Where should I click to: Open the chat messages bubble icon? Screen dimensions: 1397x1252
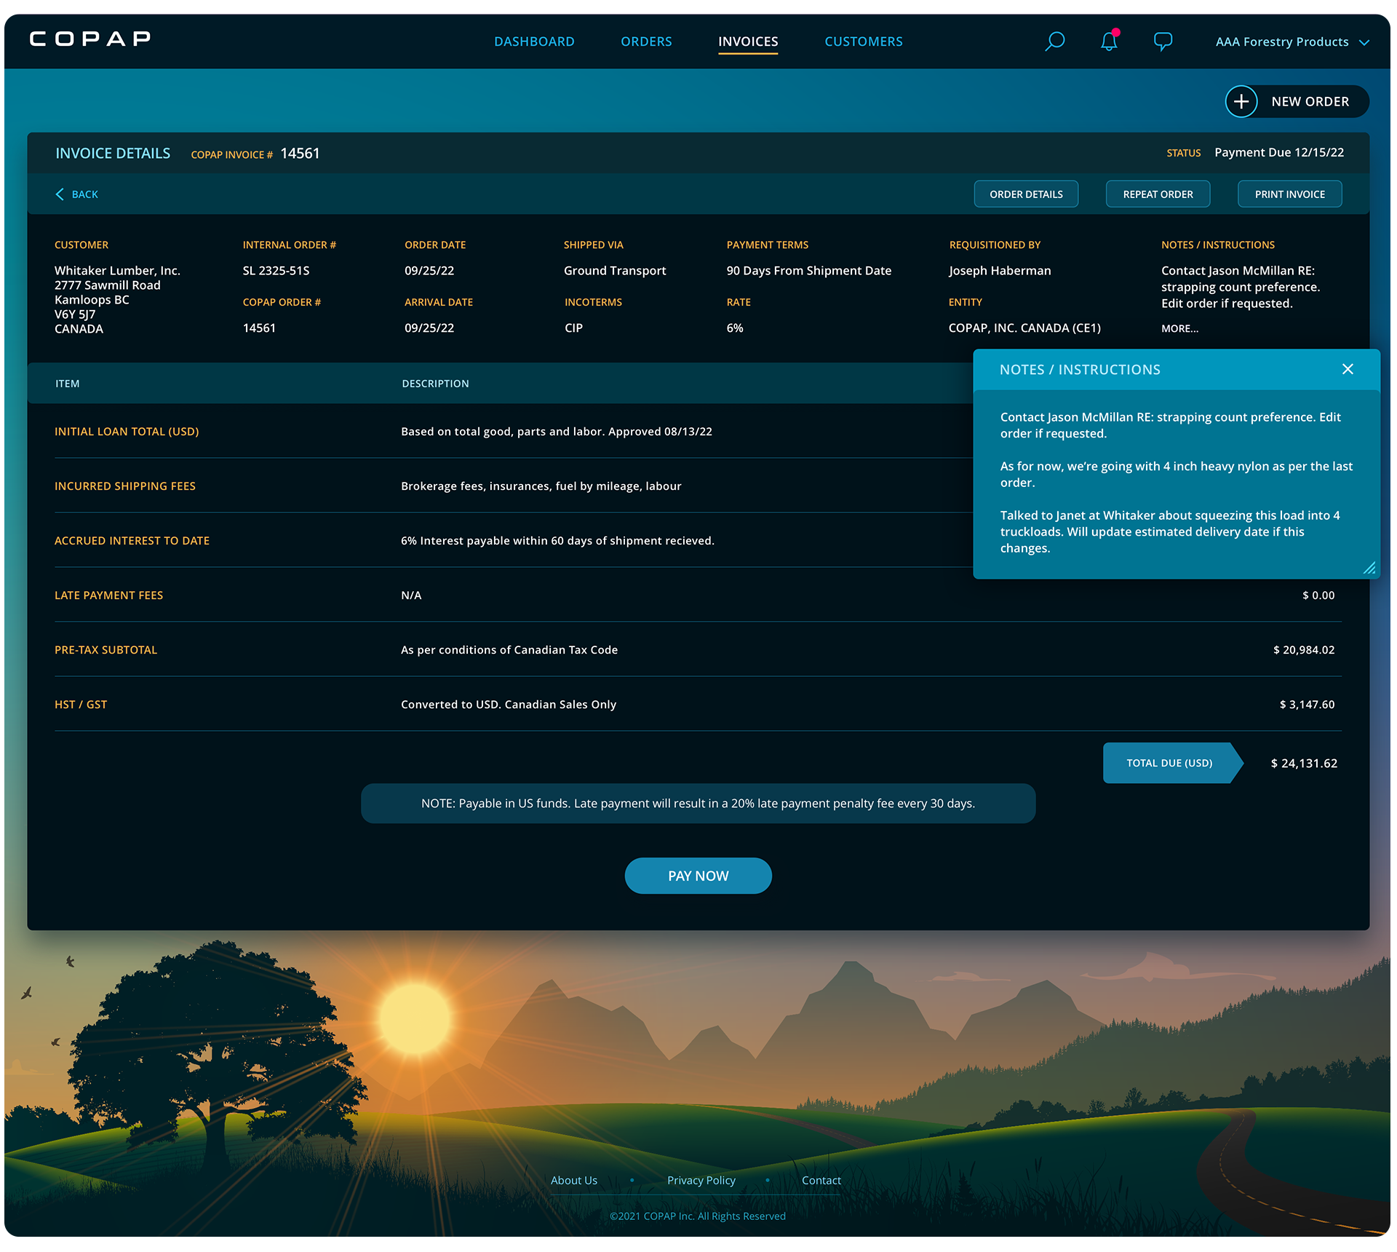pyautogui.click(x=1163, y=41)
